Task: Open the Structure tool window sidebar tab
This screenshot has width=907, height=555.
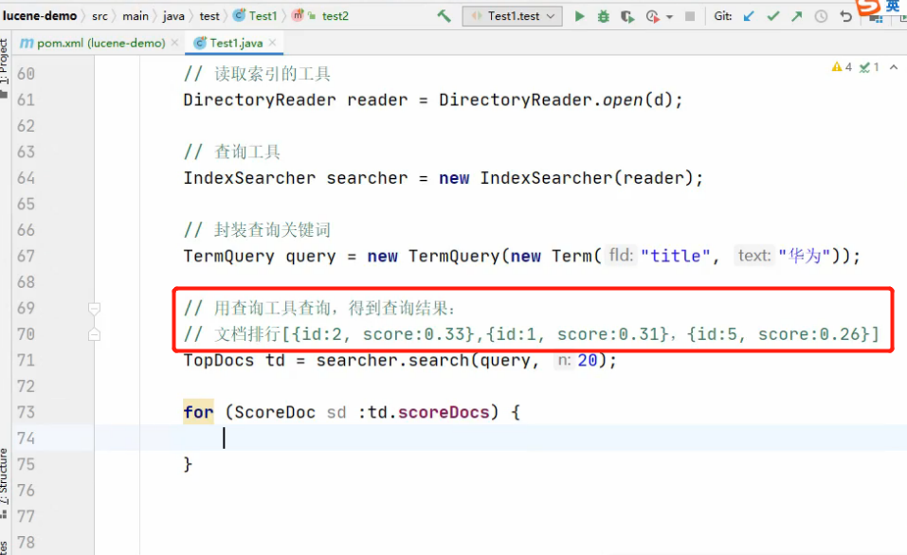Action: (5, 483)
